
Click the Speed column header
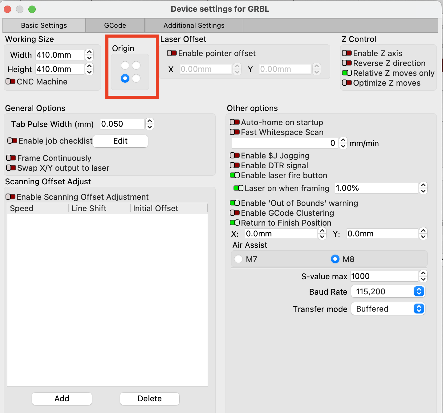[x=38, y=209]
